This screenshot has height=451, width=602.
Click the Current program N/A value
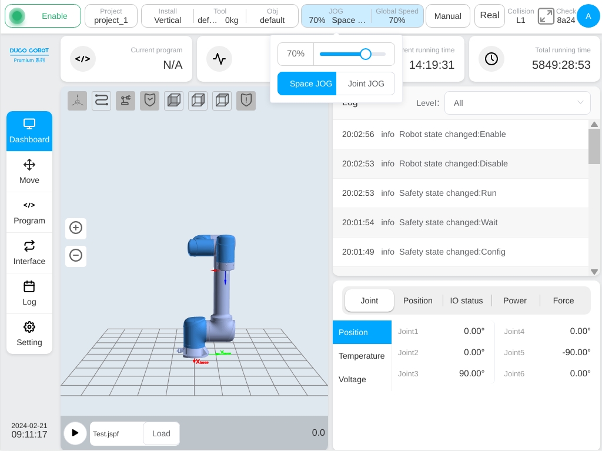[x=173, y=65]
